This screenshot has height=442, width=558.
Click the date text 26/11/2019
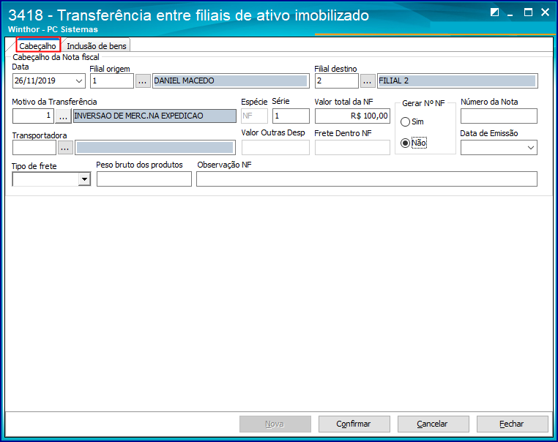point(35,80)
